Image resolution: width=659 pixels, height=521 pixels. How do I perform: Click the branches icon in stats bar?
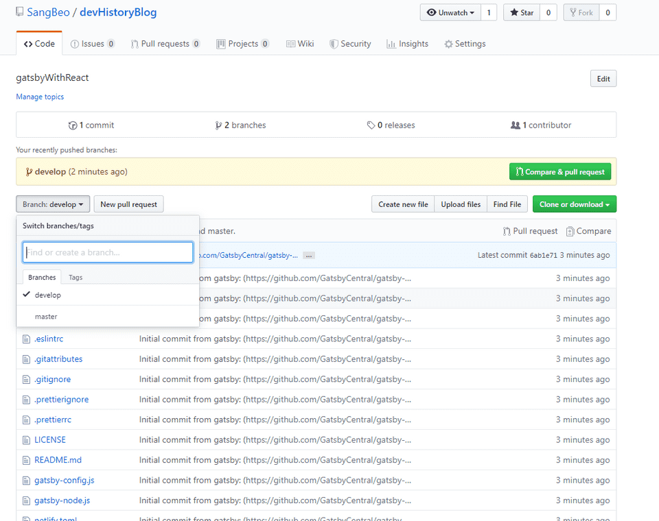click(218, 125)
